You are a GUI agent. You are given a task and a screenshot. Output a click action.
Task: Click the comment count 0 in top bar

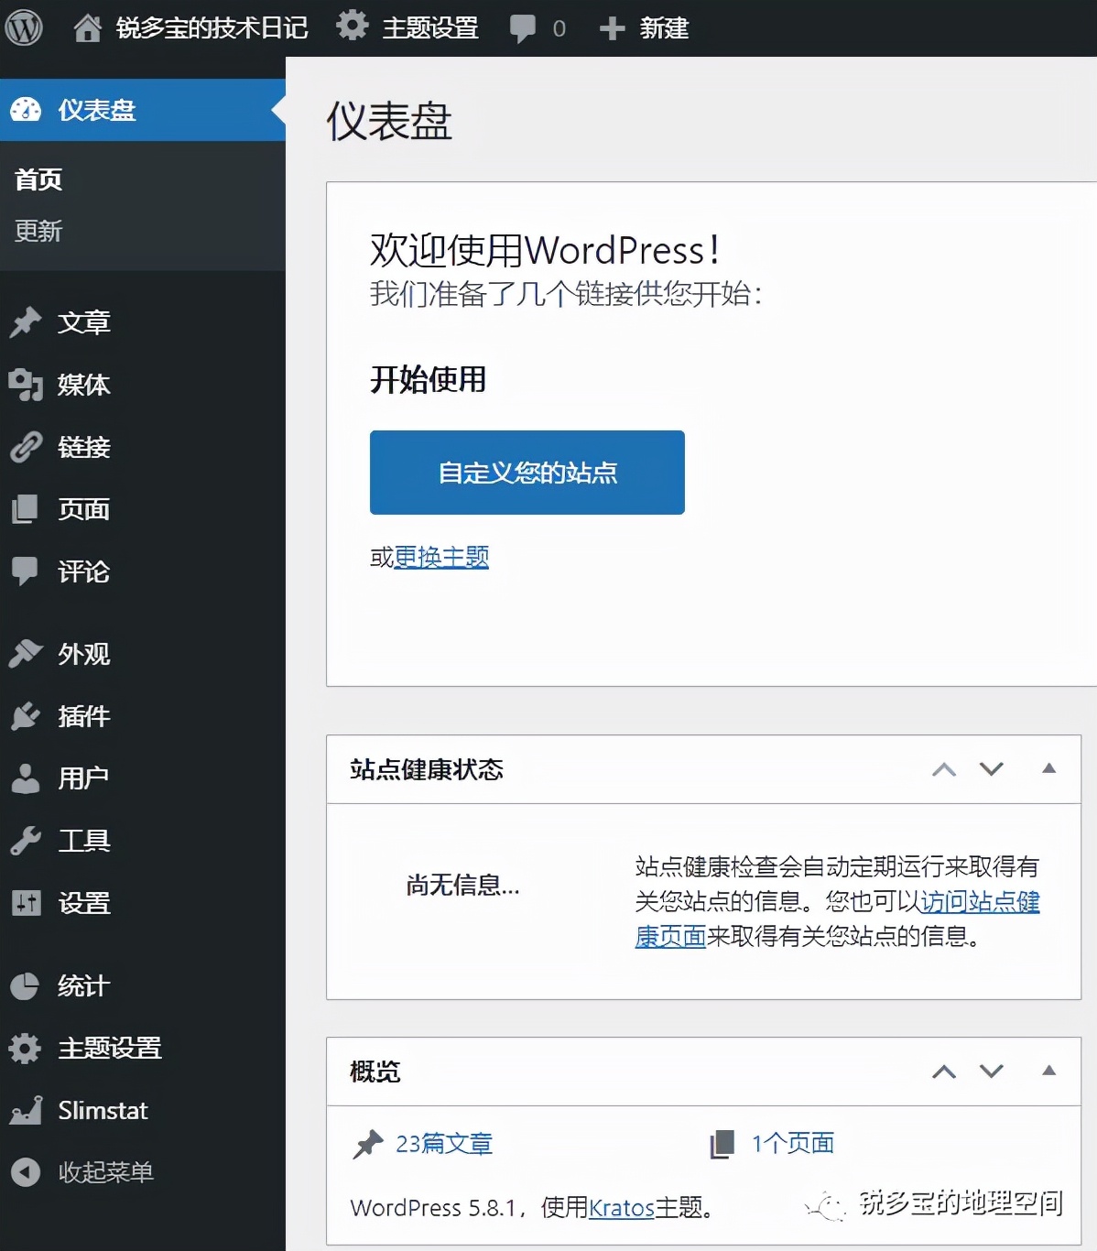click(559, 29)
